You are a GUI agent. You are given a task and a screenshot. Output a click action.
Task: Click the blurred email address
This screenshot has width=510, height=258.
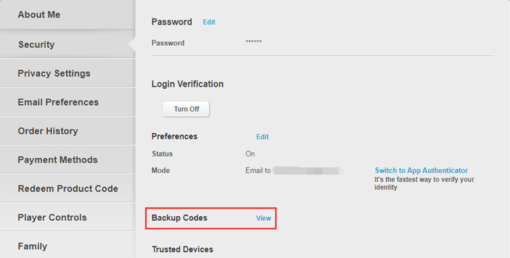click(x=308, y=171)
